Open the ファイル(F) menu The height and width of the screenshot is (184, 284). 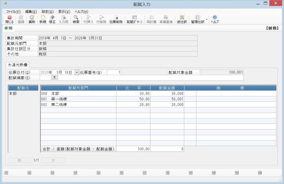click(13, 12)
